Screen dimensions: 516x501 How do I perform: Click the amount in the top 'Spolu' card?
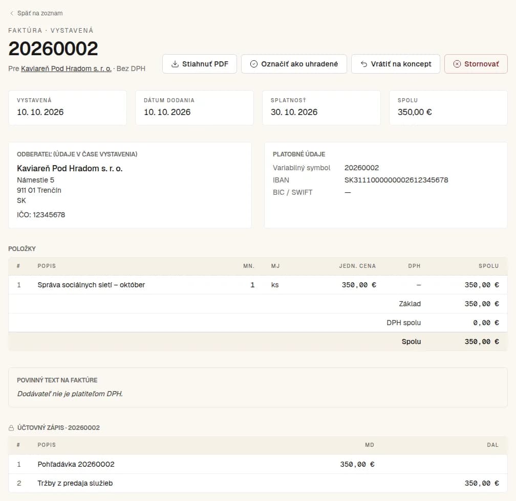tap(415, 112)
